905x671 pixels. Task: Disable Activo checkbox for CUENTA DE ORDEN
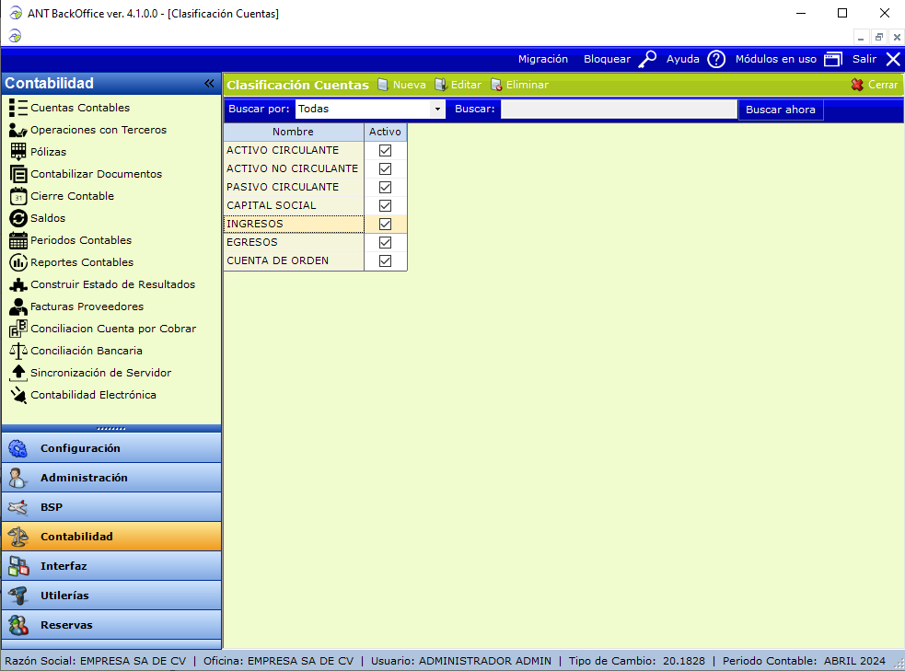385,260
